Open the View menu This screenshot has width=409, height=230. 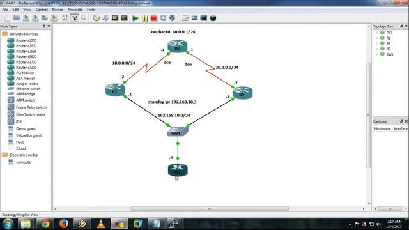(27, 10)
